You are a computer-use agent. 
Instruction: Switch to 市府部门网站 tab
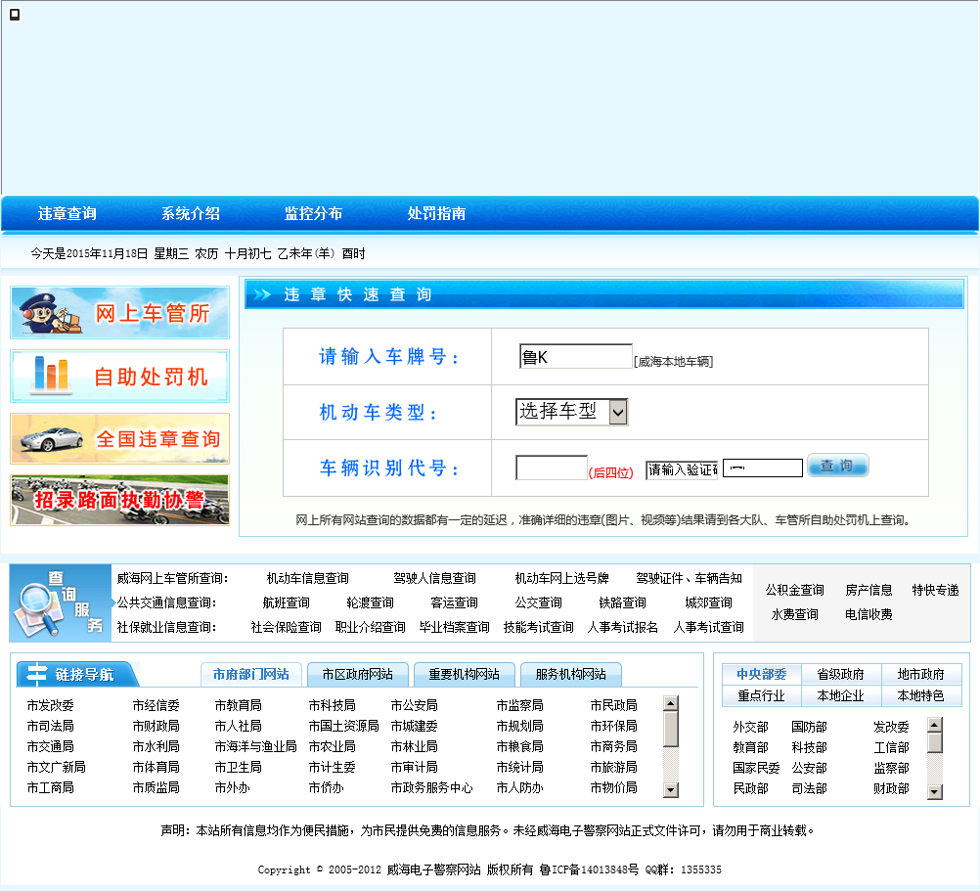click(x=251, y=675)
